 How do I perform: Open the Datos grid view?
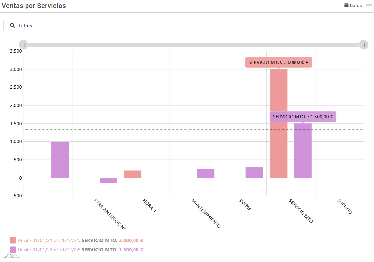point(353,6)
